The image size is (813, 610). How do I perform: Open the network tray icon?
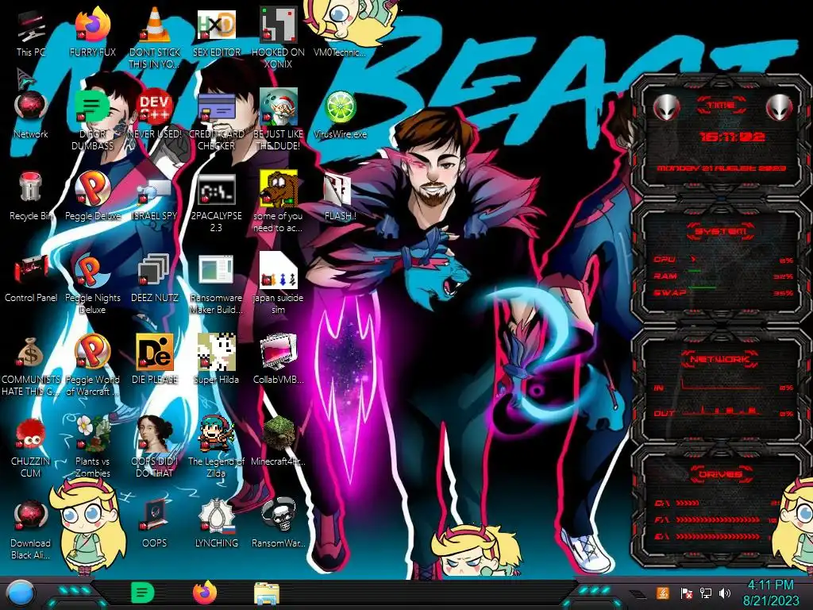click(705, 593)
